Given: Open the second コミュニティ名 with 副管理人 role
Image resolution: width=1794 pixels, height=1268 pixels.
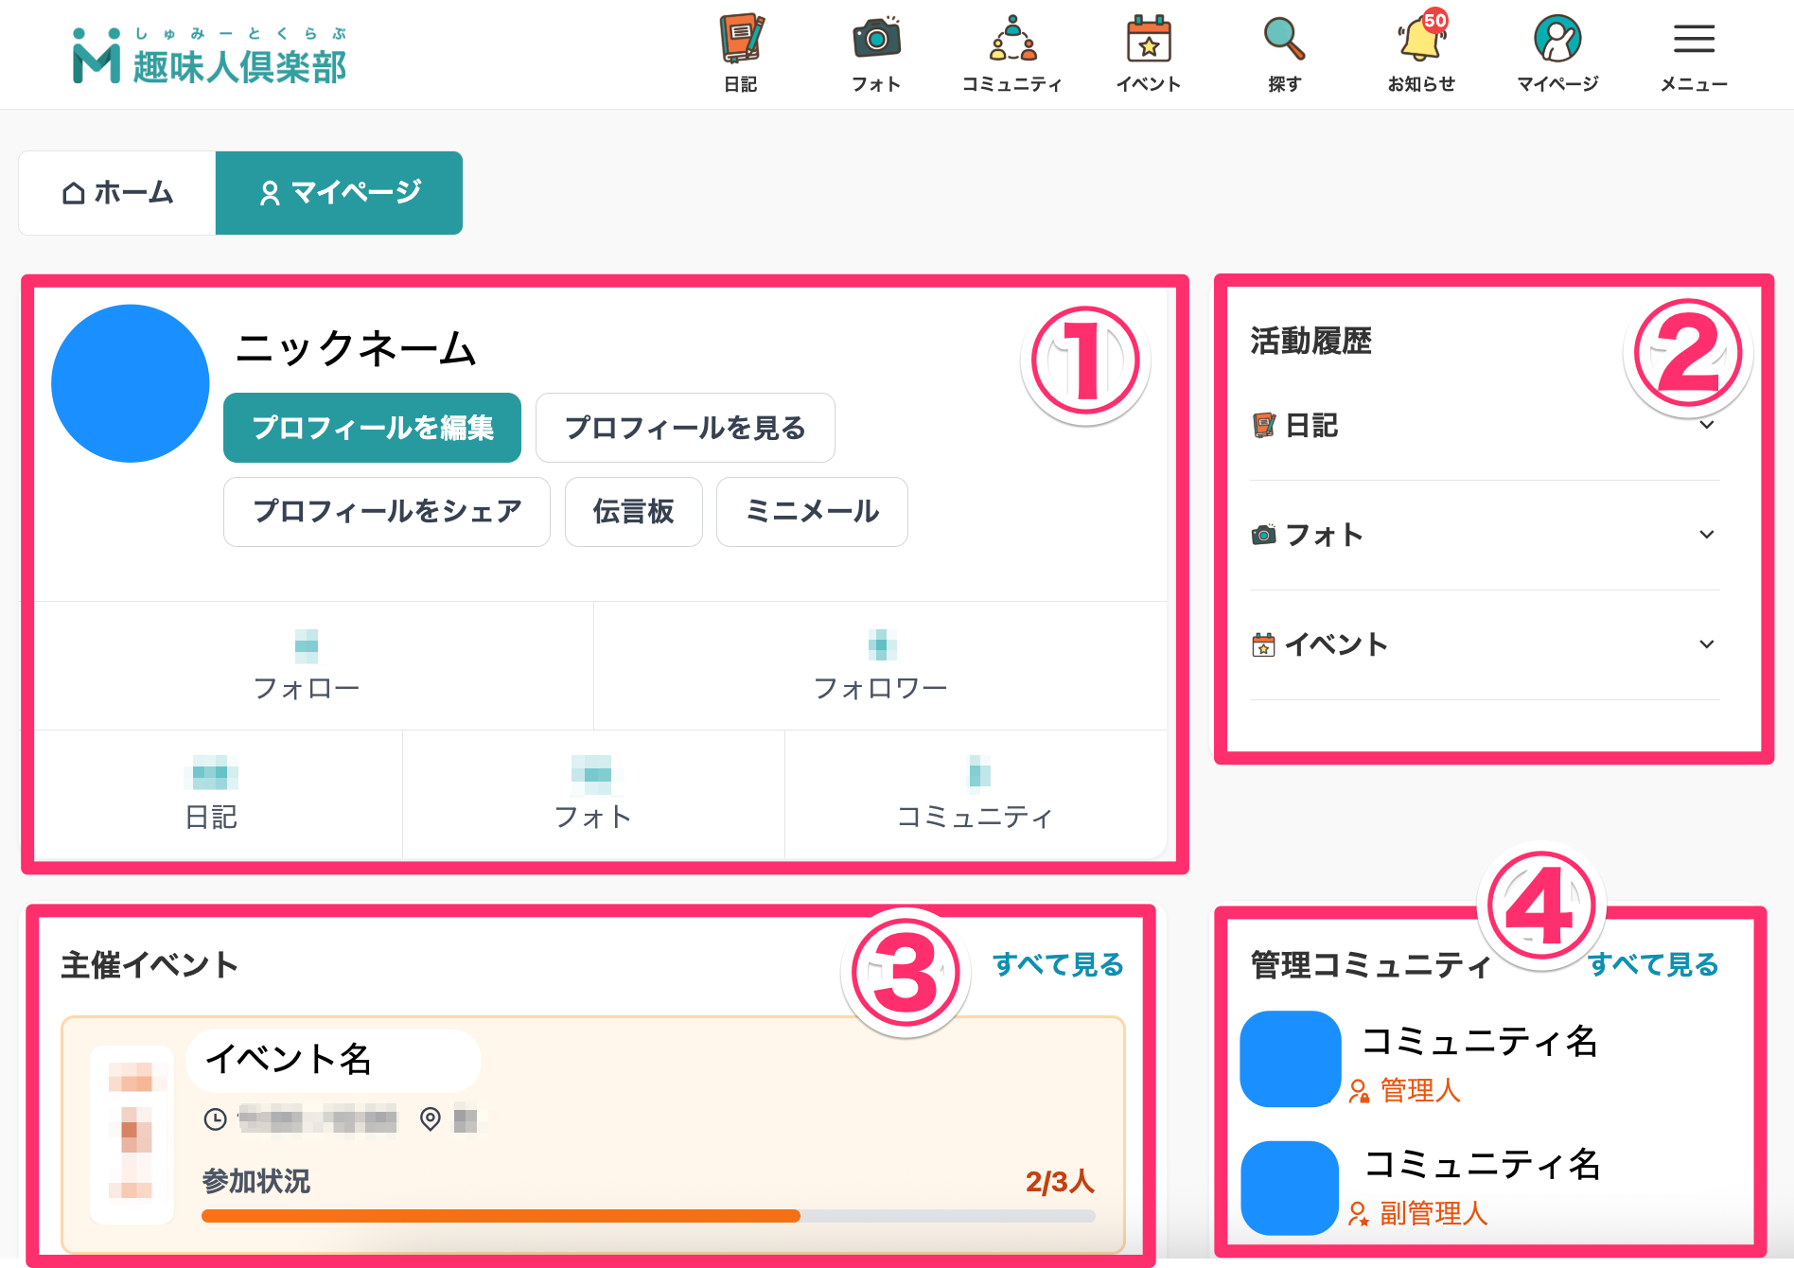Looking at the screenshot, I should coord(1482,1165).
